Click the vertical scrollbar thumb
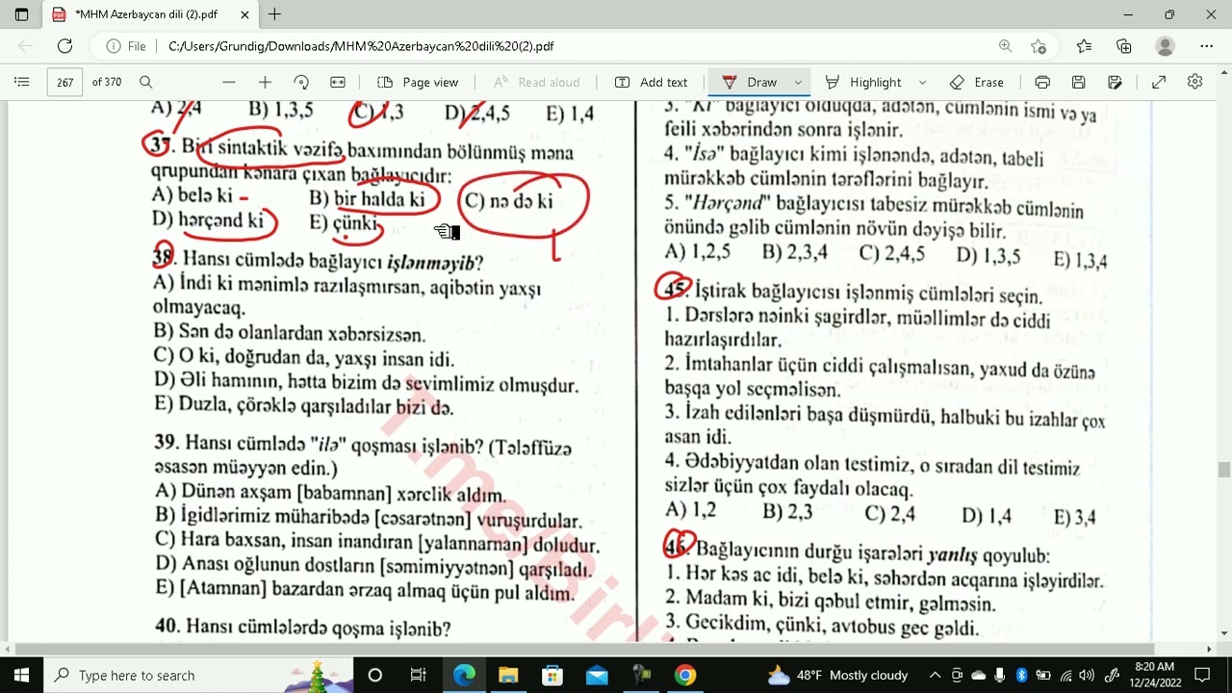This screenshot has height=693, width=1232. (1224, 470)
